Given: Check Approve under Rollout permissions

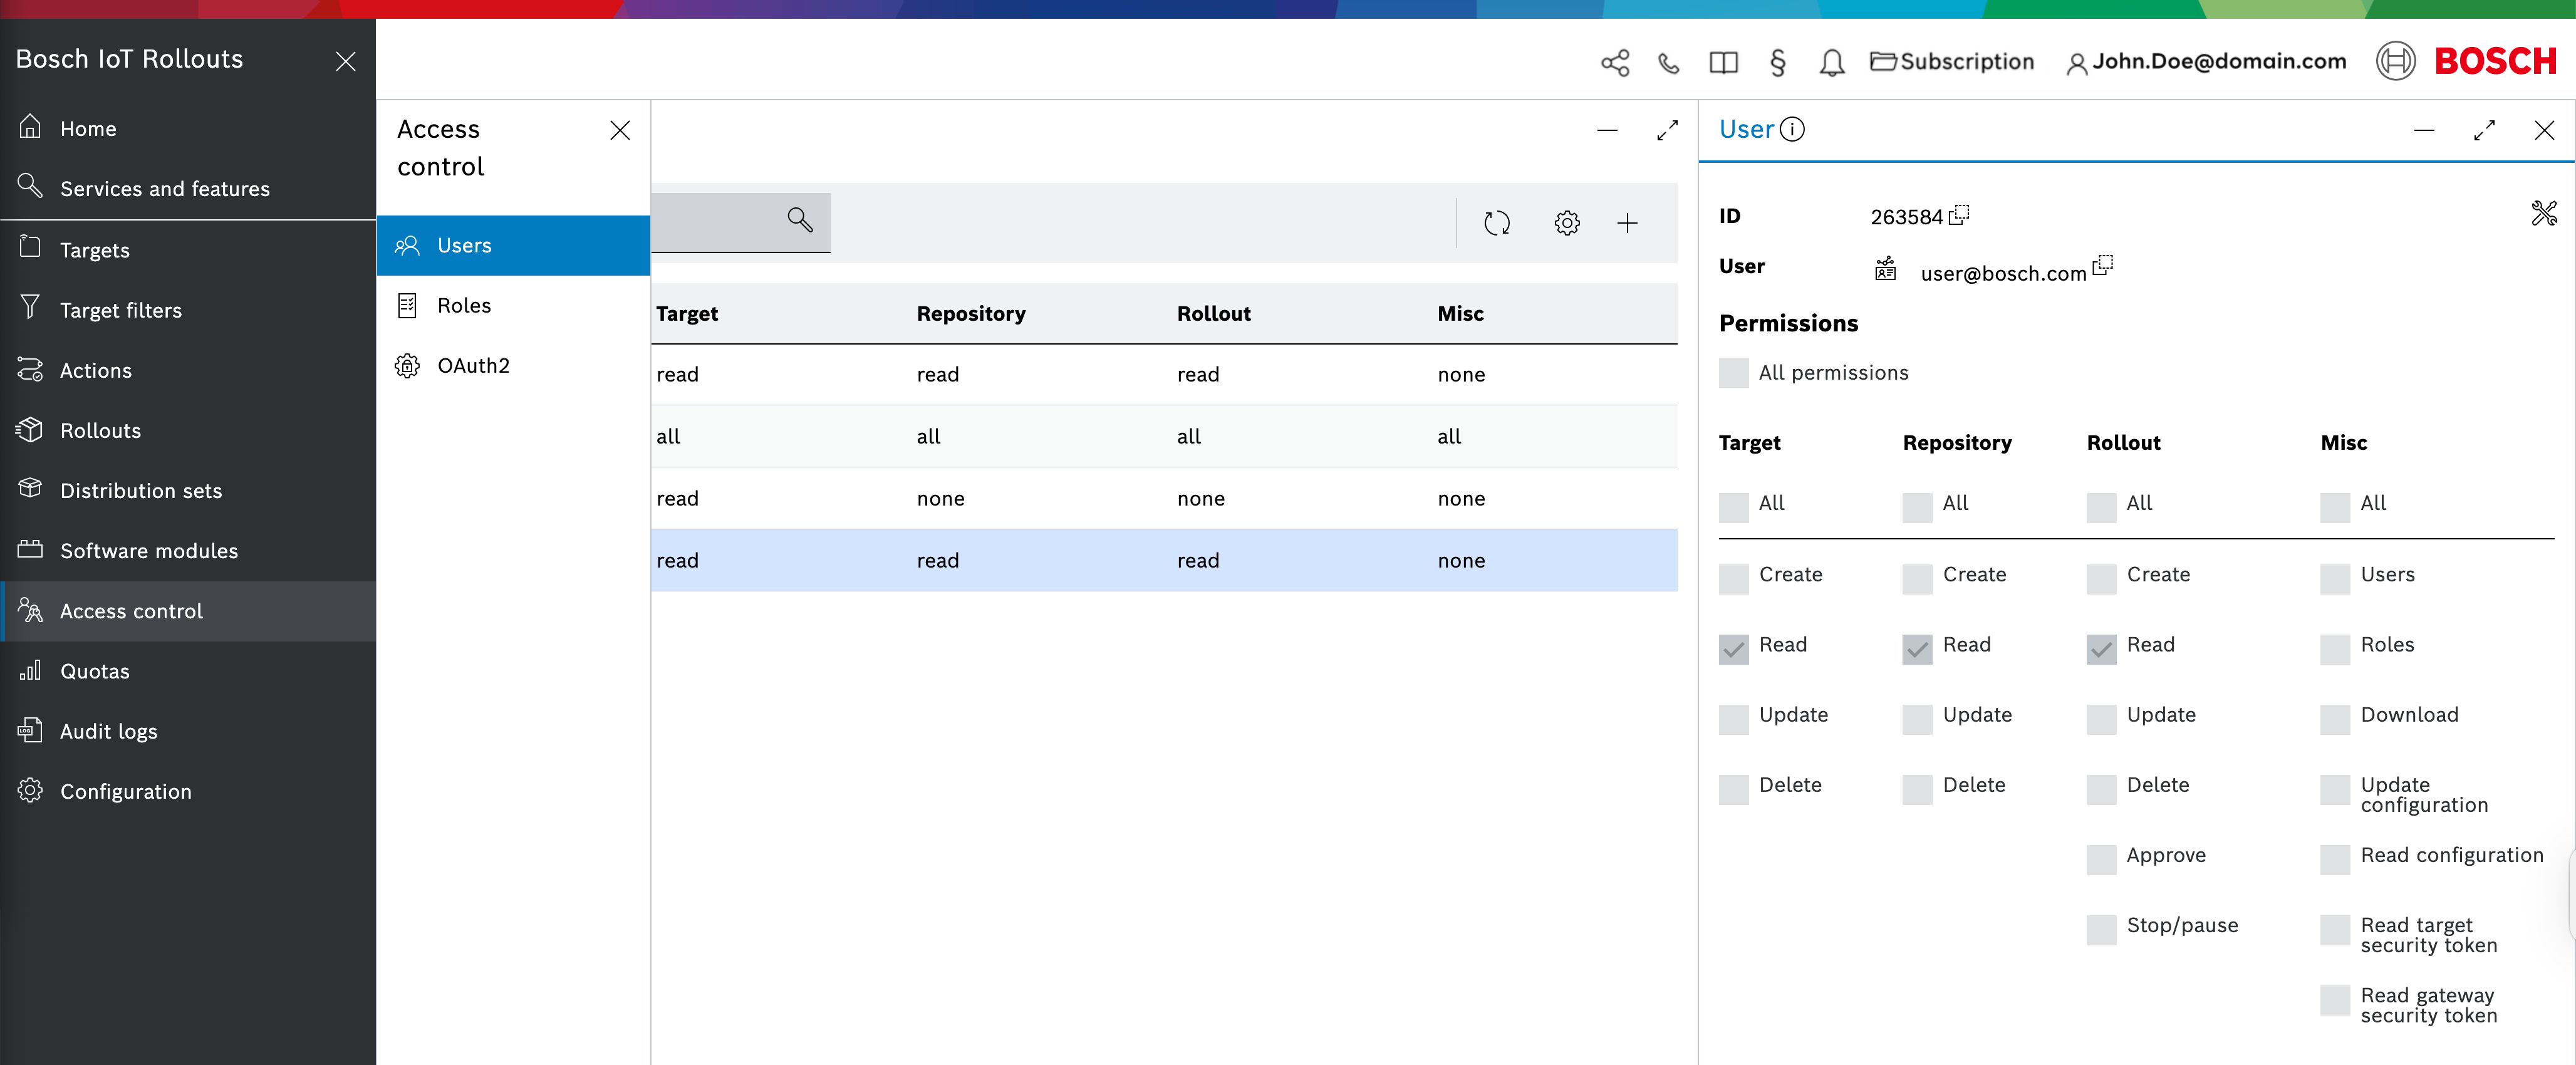Looking at the screenshot, I should click(2101, 859).
